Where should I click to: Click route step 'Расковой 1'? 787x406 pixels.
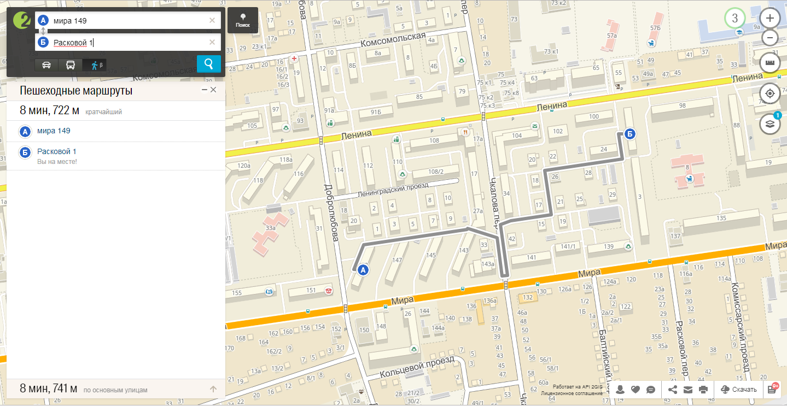[57, 151]
